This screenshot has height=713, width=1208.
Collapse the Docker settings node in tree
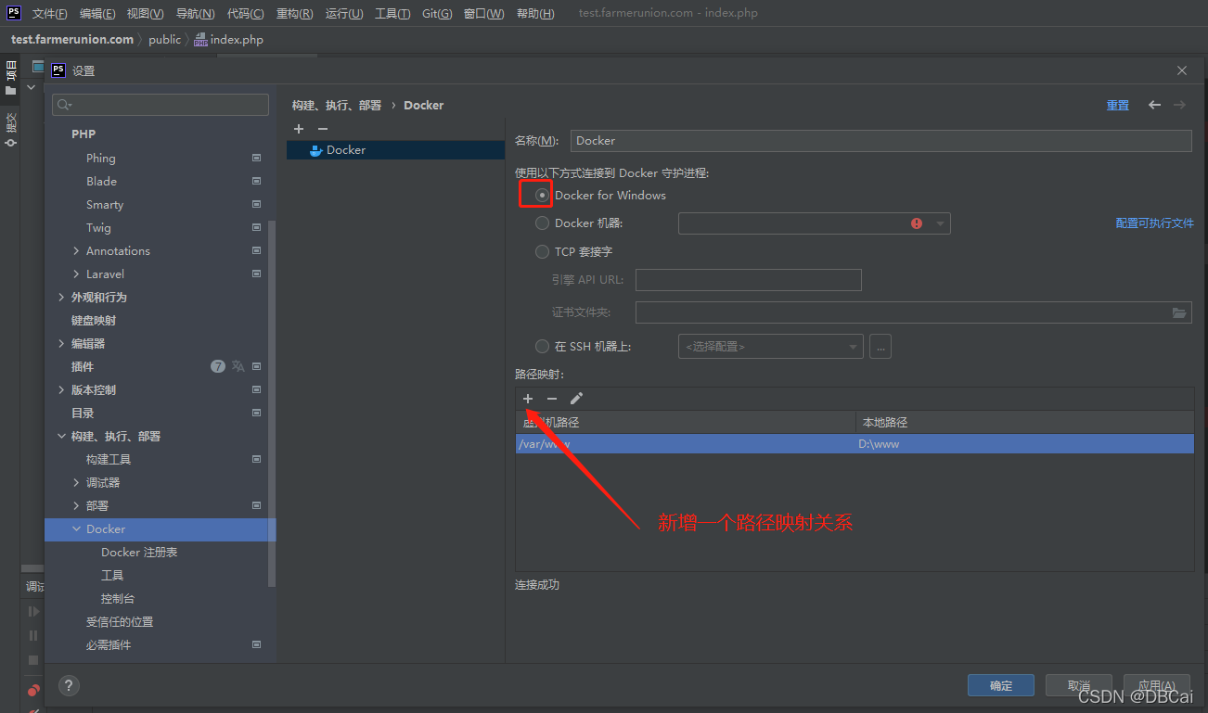pos(76,529)
